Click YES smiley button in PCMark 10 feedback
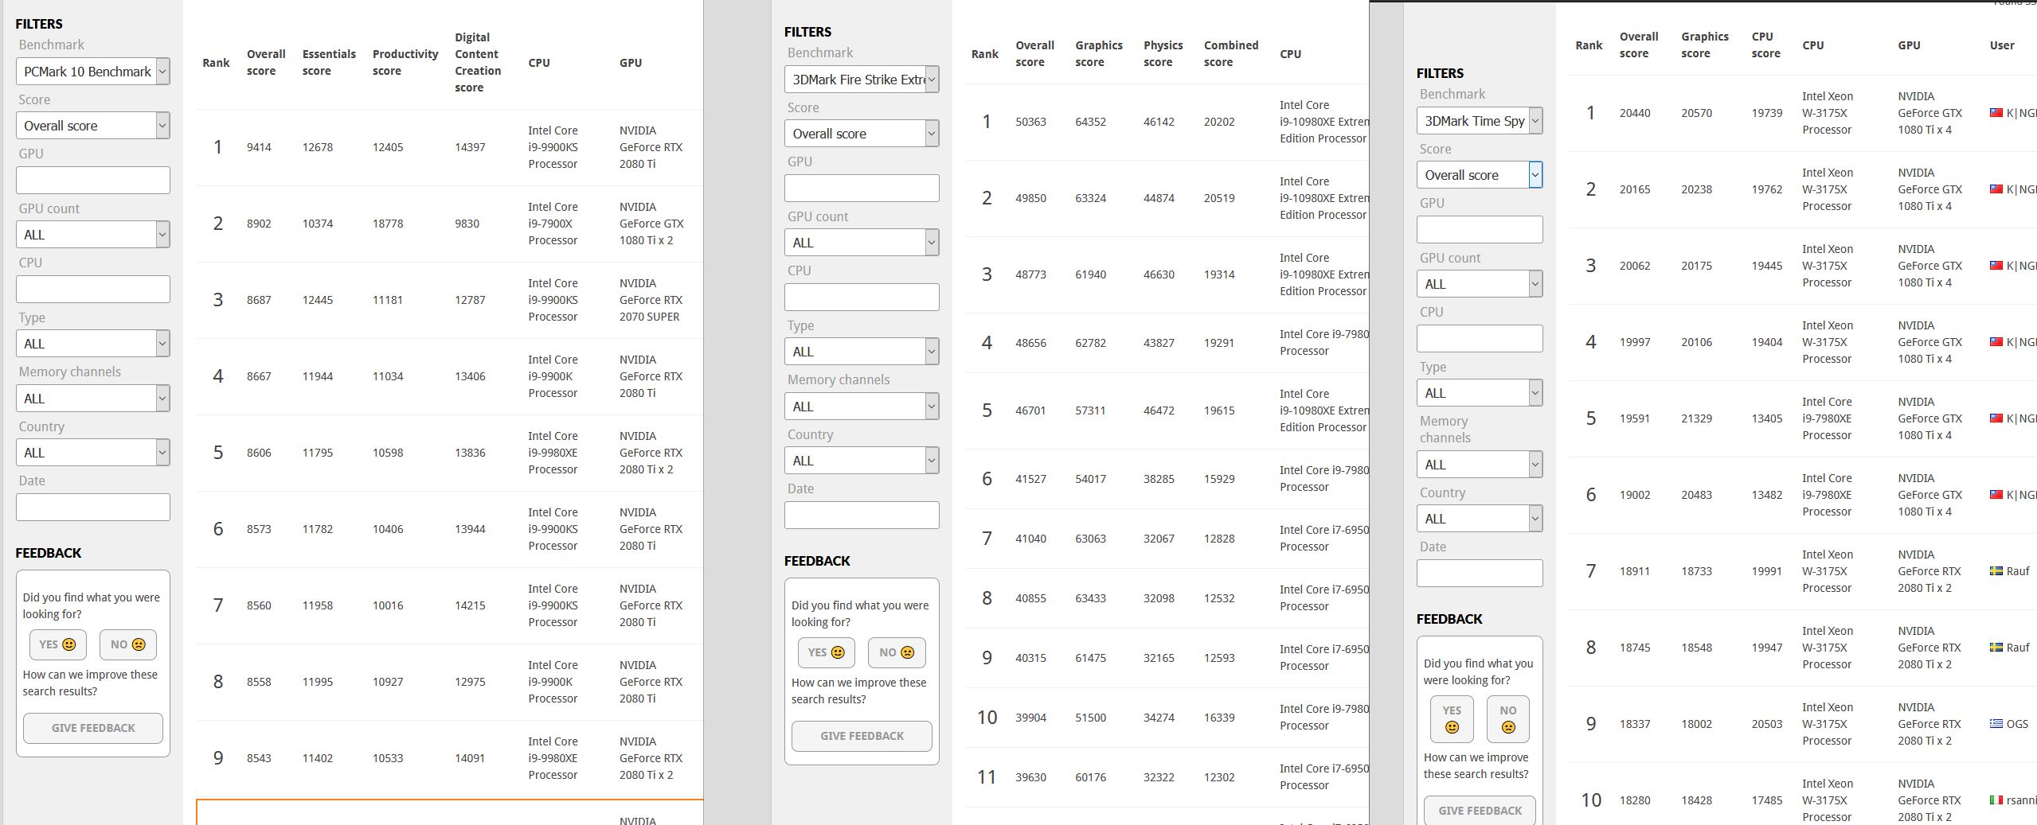Screen dimensions: 2037x825 tap(58, 644)
